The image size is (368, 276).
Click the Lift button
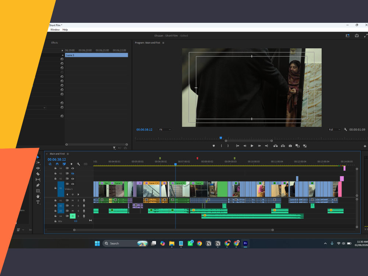(276, 146)
